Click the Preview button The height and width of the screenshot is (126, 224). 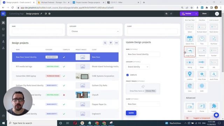coord(187,14)
